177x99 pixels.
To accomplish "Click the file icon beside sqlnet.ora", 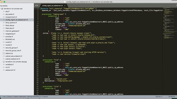I will click(x=4, y=53).
